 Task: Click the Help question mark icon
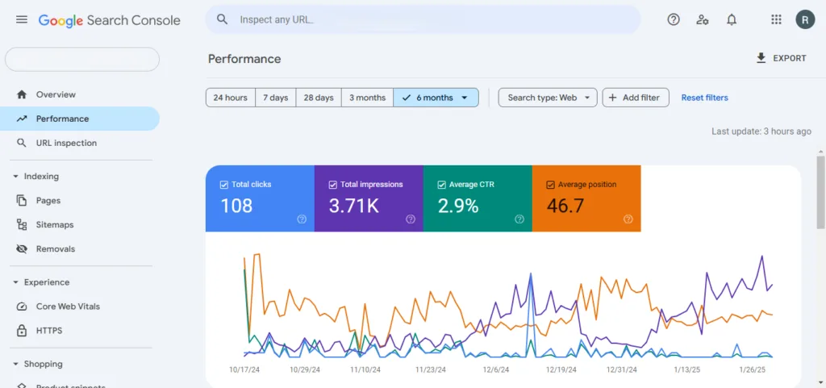[x=674, y=19]
